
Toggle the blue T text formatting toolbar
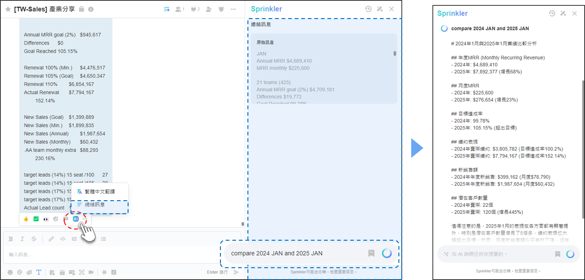point(39,272)
